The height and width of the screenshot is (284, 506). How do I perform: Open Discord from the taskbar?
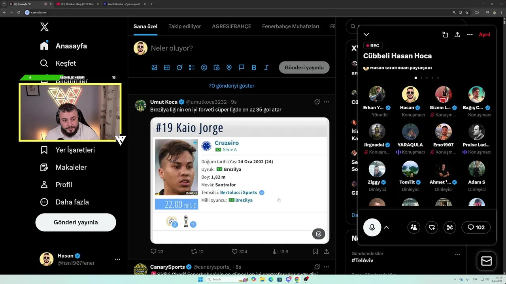point(288,279)
